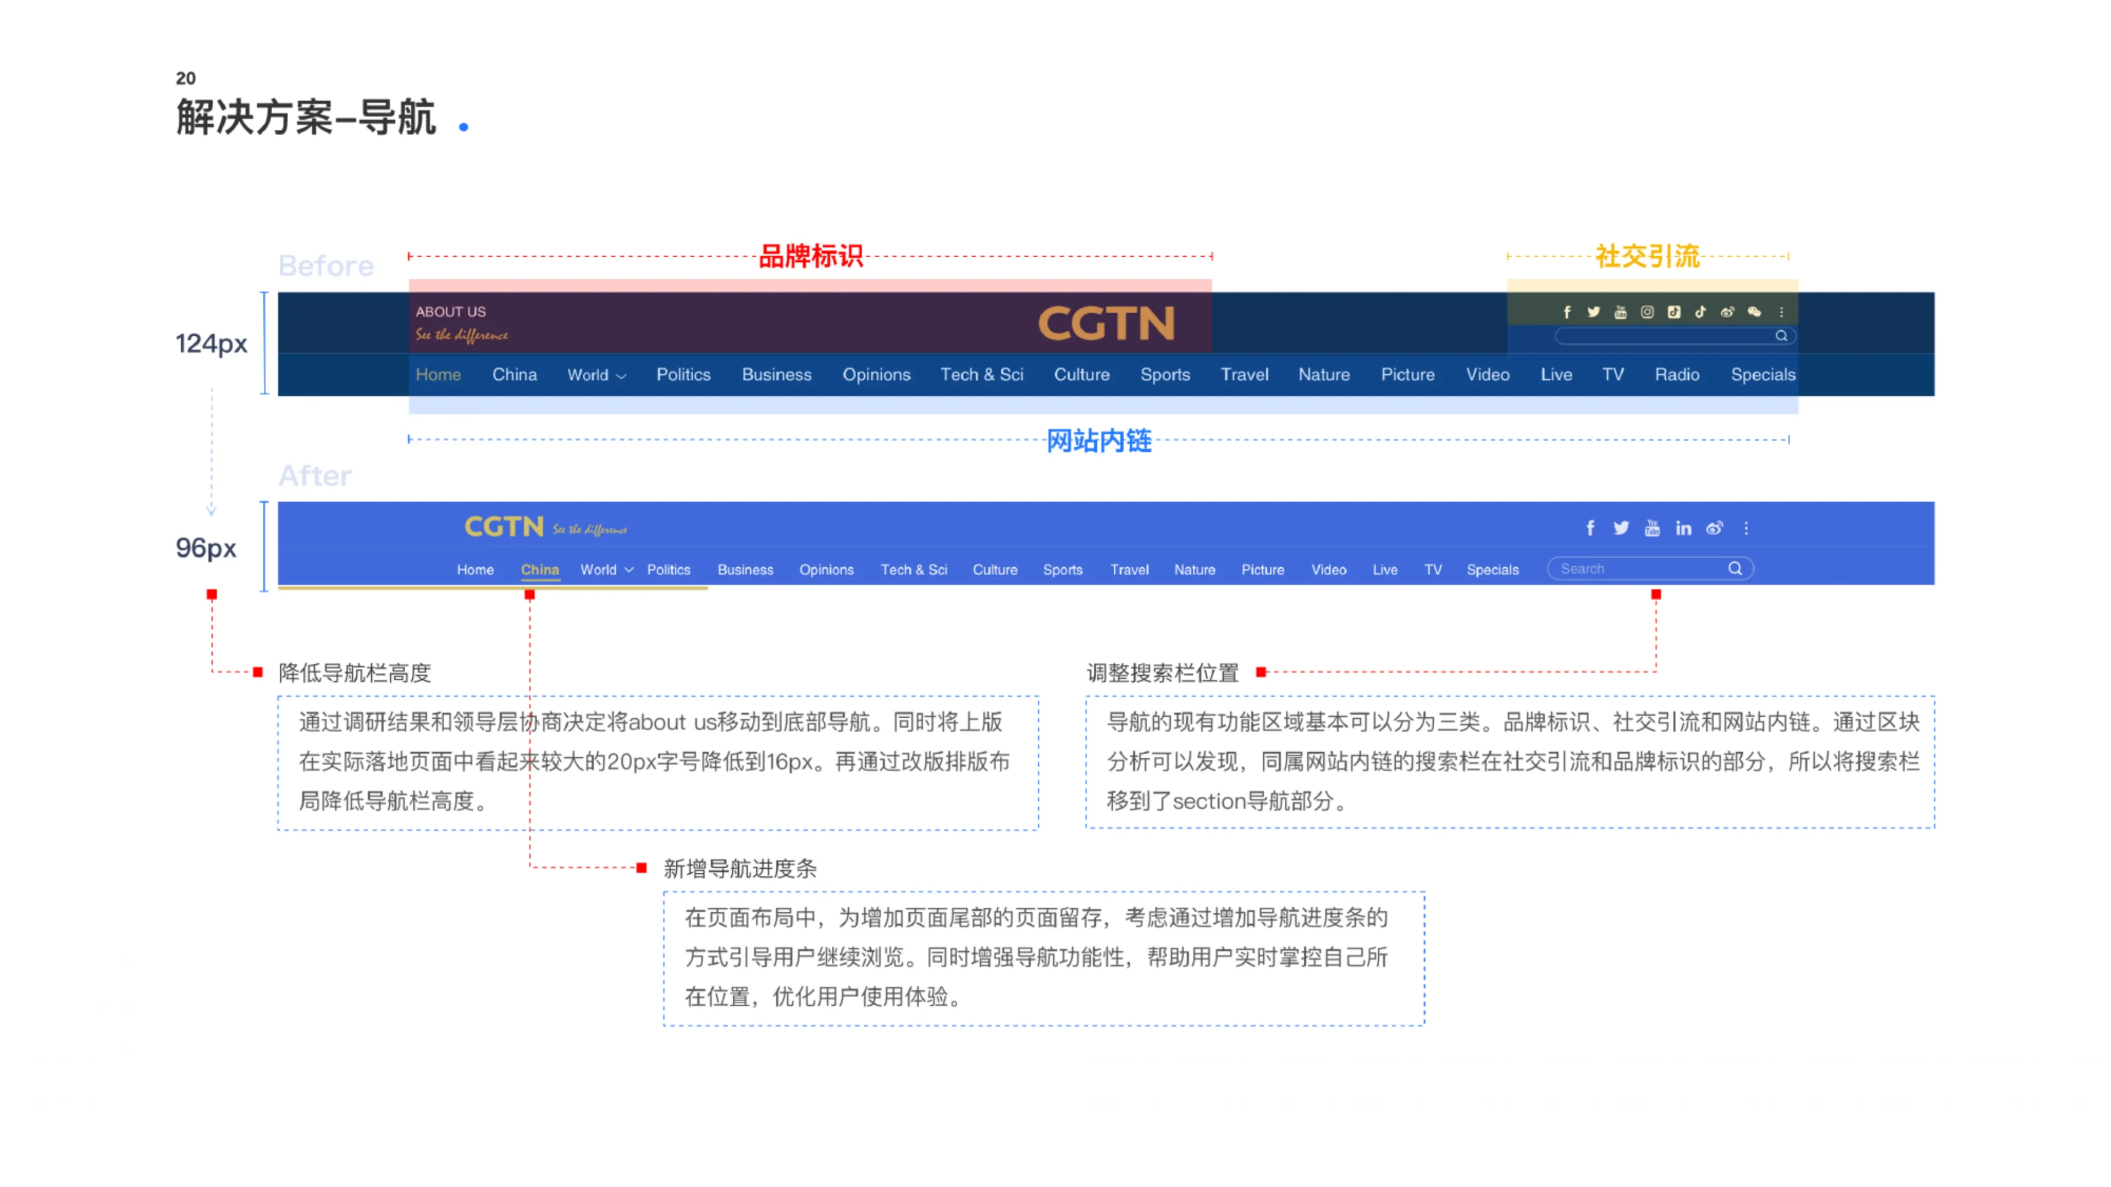Click the 新增导航进度条 heading

click(740, 868)
